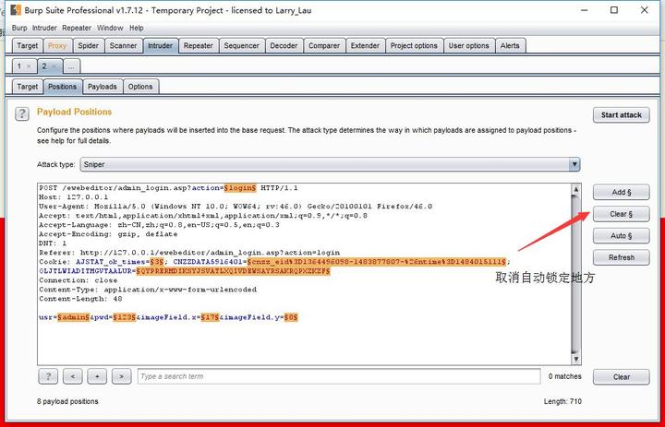Click the highlighted $login$ payload position
This screenshot has width=665, height=427.
[x=240, y=187]
